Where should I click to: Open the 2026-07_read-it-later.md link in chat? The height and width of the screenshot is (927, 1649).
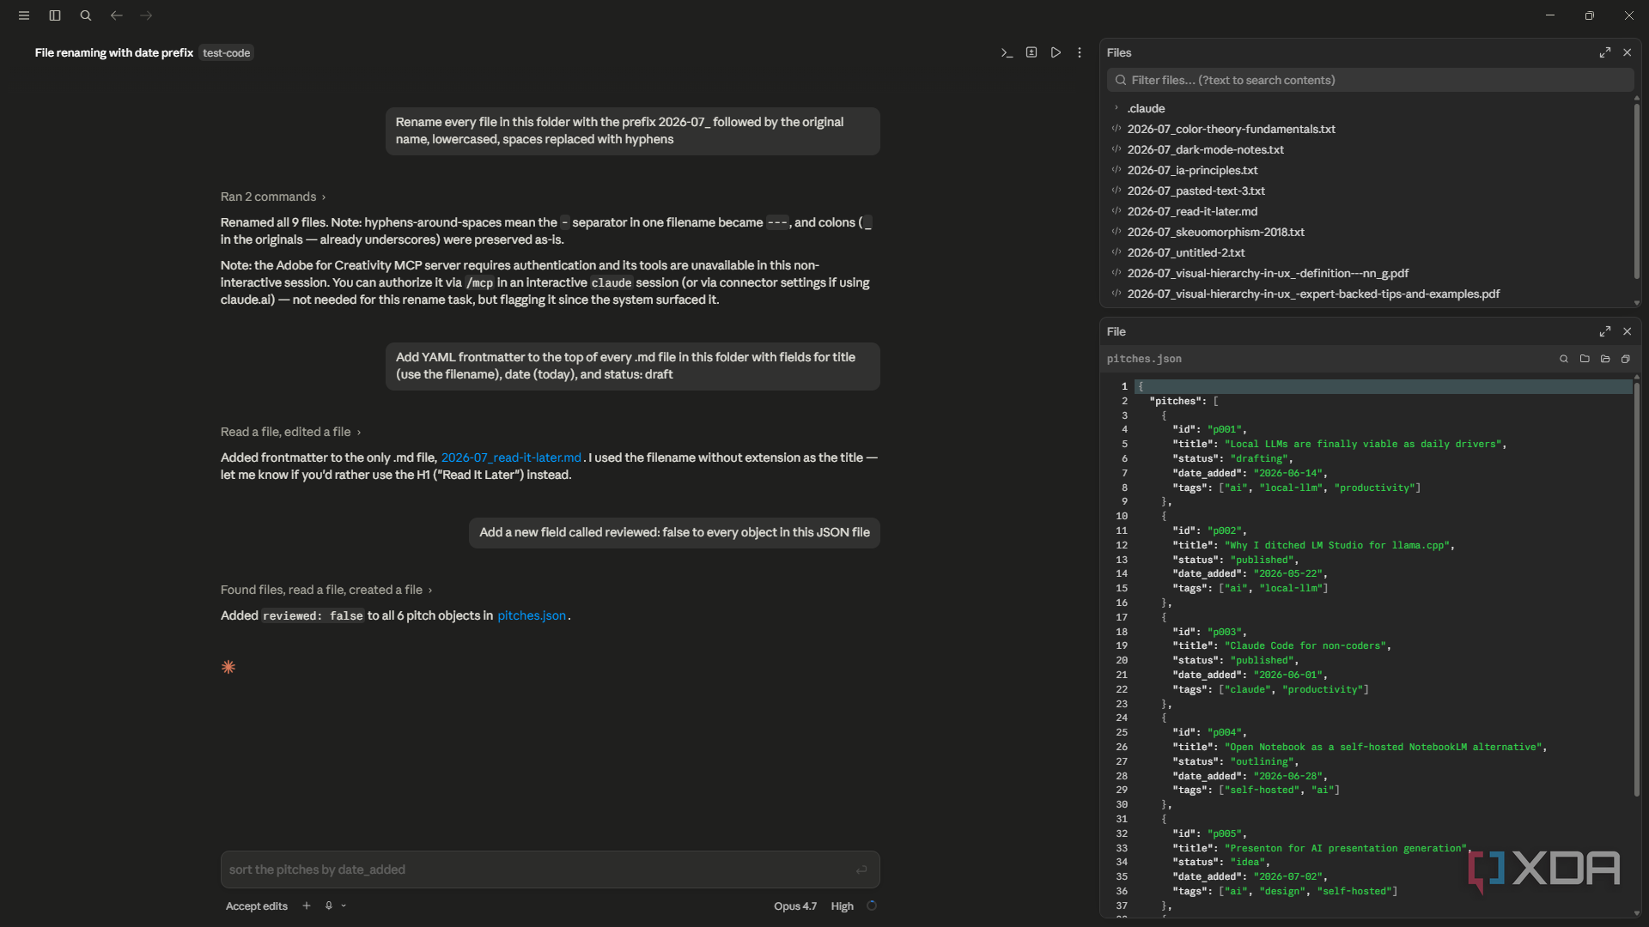511,457
